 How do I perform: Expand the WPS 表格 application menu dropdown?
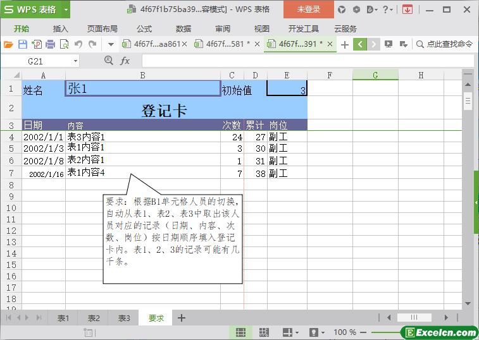coord(66,9)
